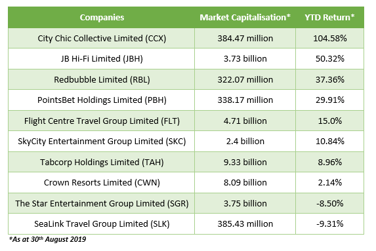
Task: Click the -9.31% YTD return value
Action: [329, 224]
